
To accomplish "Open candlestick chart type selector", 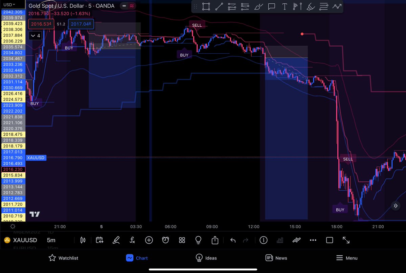I will (83, 240).
